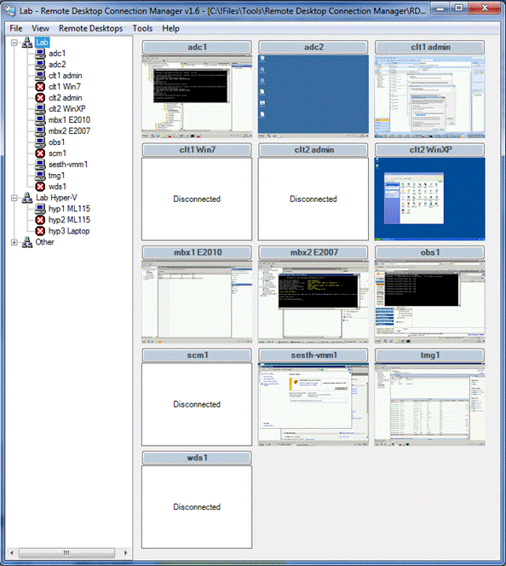This screenshot has width=506, height=566.
Task: Click the red disconnected icon beside clt1 Win7
Action: tap(40, 87)
